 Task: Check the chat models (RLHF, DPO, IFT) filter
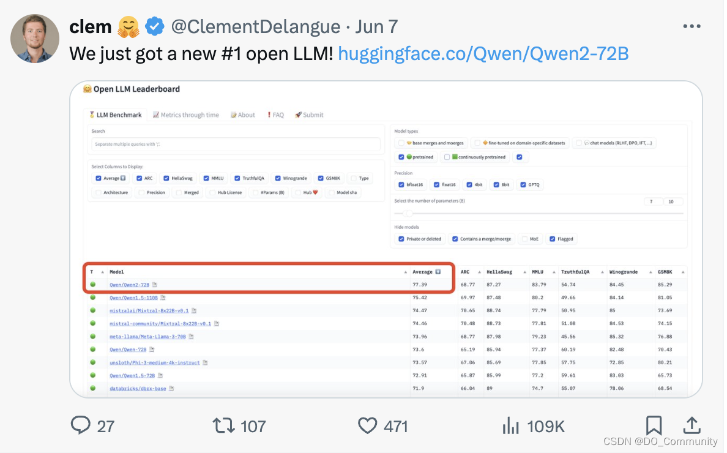click(x=579, y=143)
